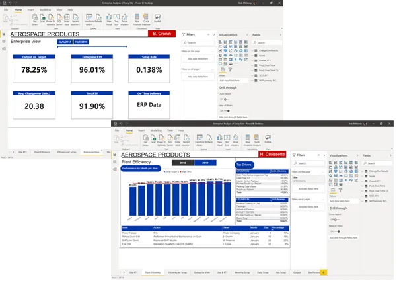Add new page with yellow plus button
Image resolution: width=397 pixels, height=283 pixels.
[323, 272]
